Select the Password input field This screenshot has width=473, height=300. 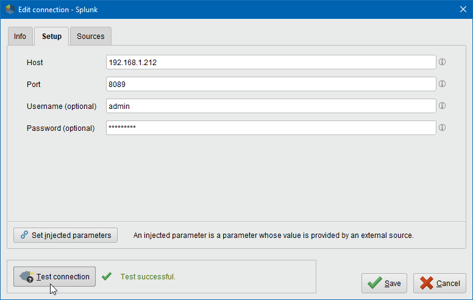tap(271, 128)
